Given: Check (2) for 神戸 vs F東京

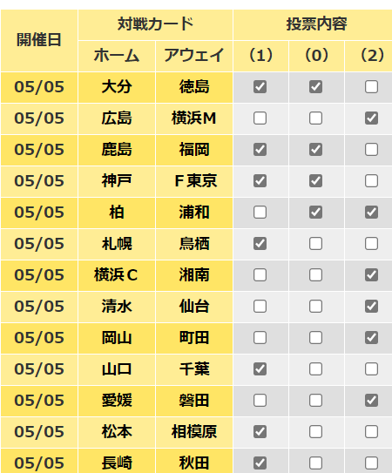Looking at the screenshot, I should [371, 181].
